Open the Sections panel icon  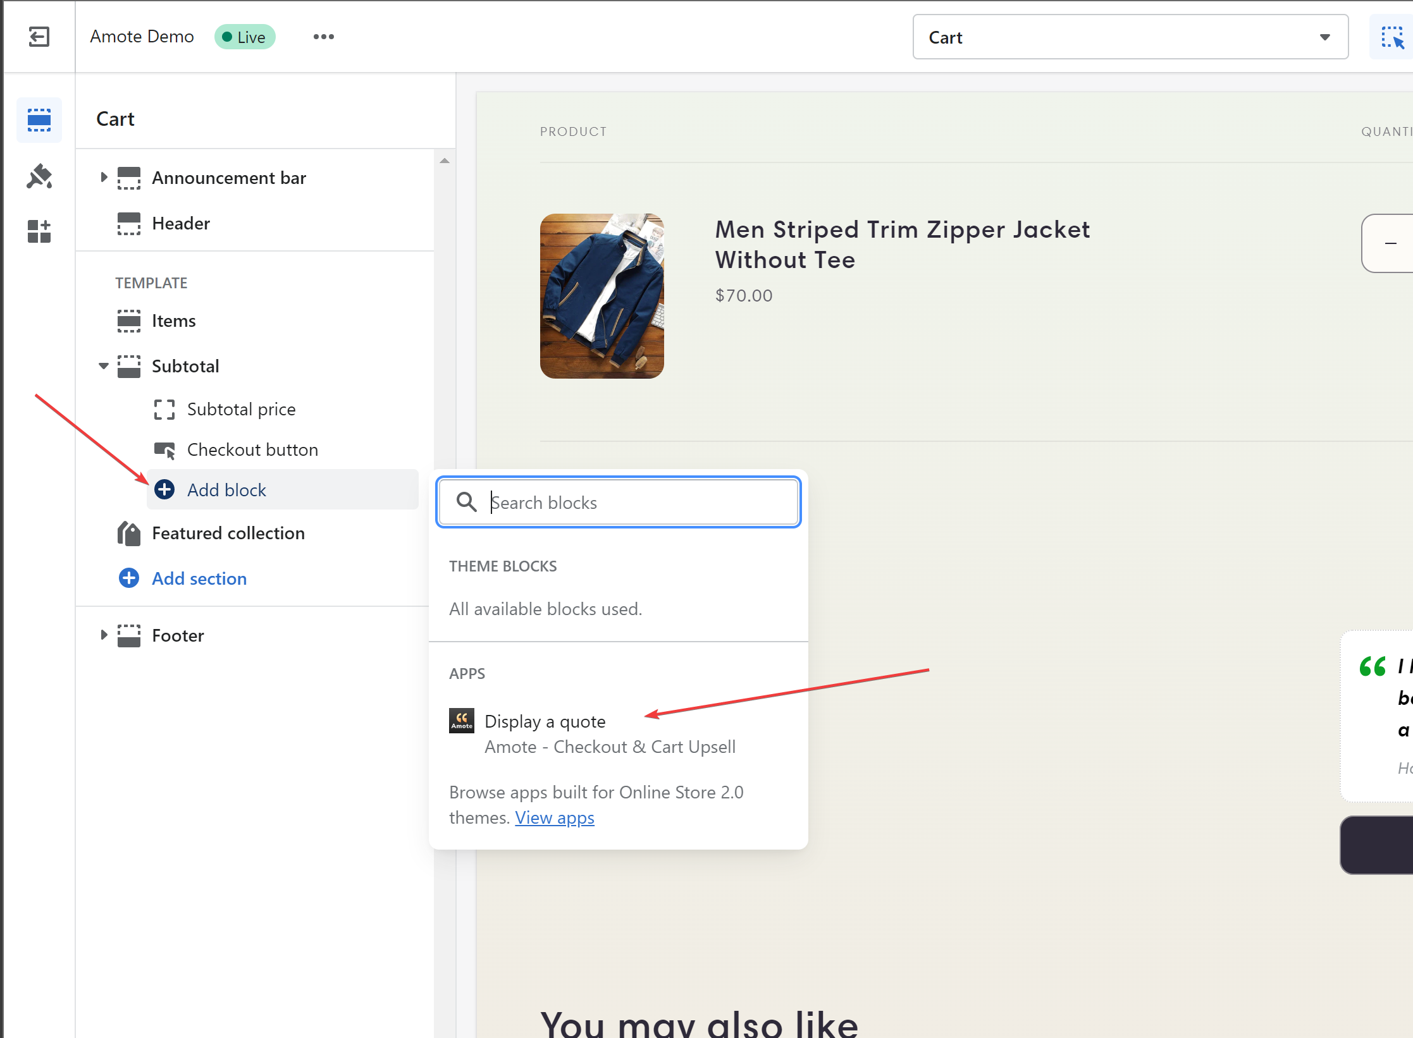coord(39,119)
